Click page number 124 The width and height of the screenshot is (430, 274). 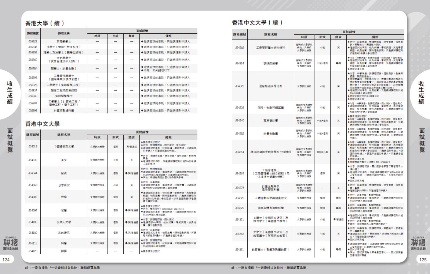[6, 259]
